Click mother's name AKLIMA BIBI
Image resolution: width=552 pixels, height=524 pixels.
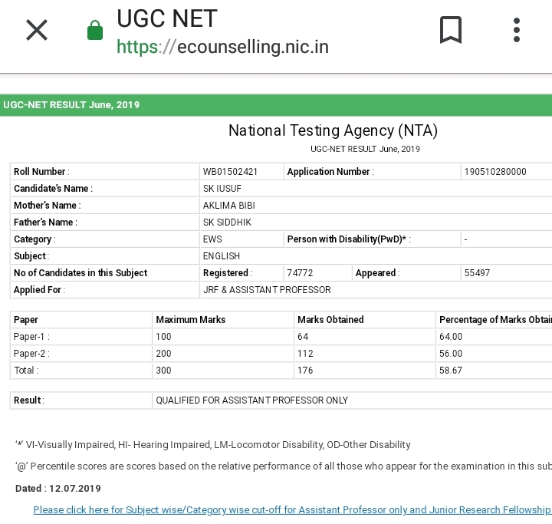(x=228, y=206)
